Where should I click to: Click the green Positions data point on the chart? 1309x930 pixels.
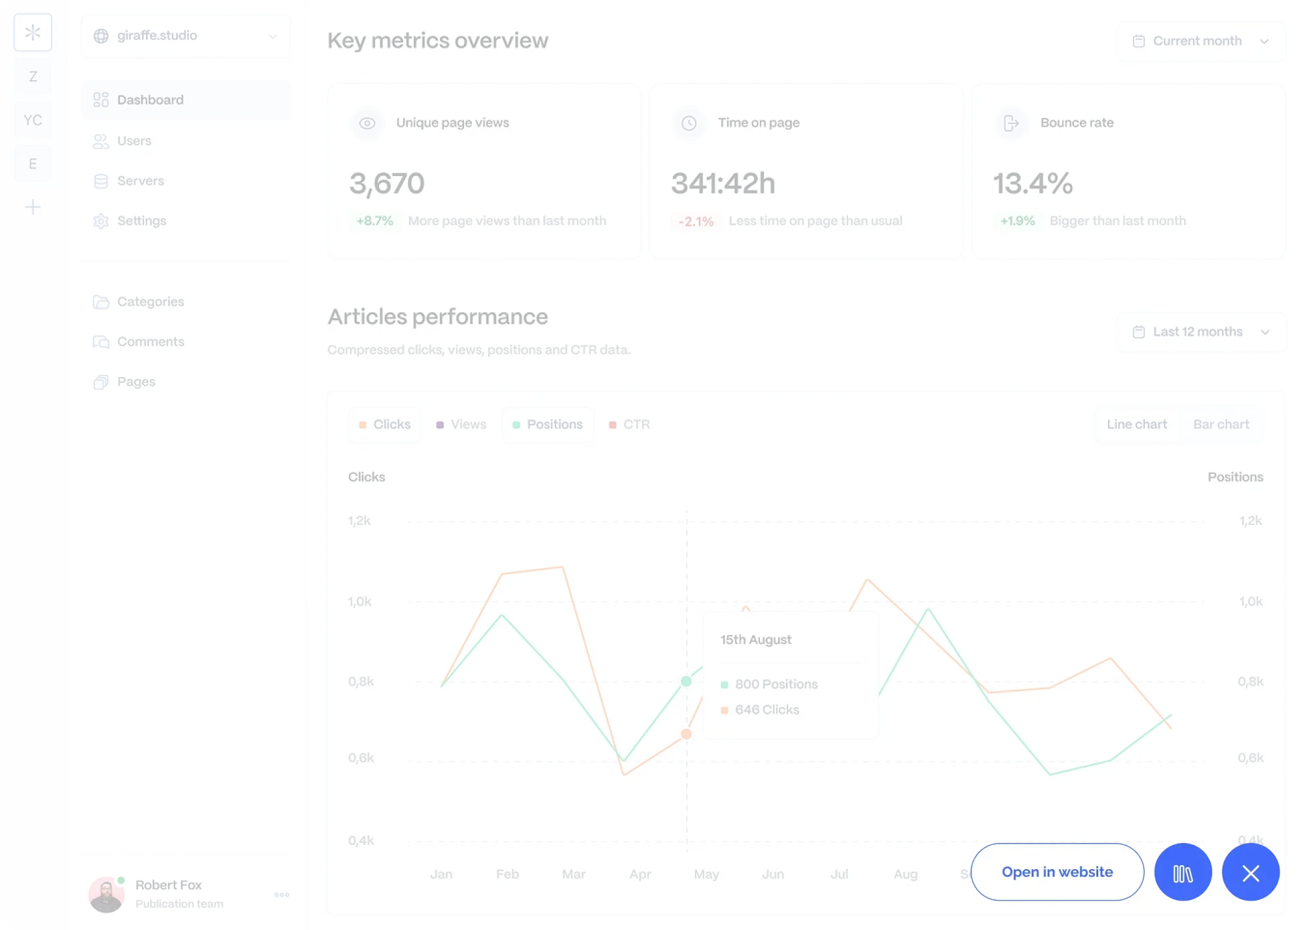click(x=686, y=681)
